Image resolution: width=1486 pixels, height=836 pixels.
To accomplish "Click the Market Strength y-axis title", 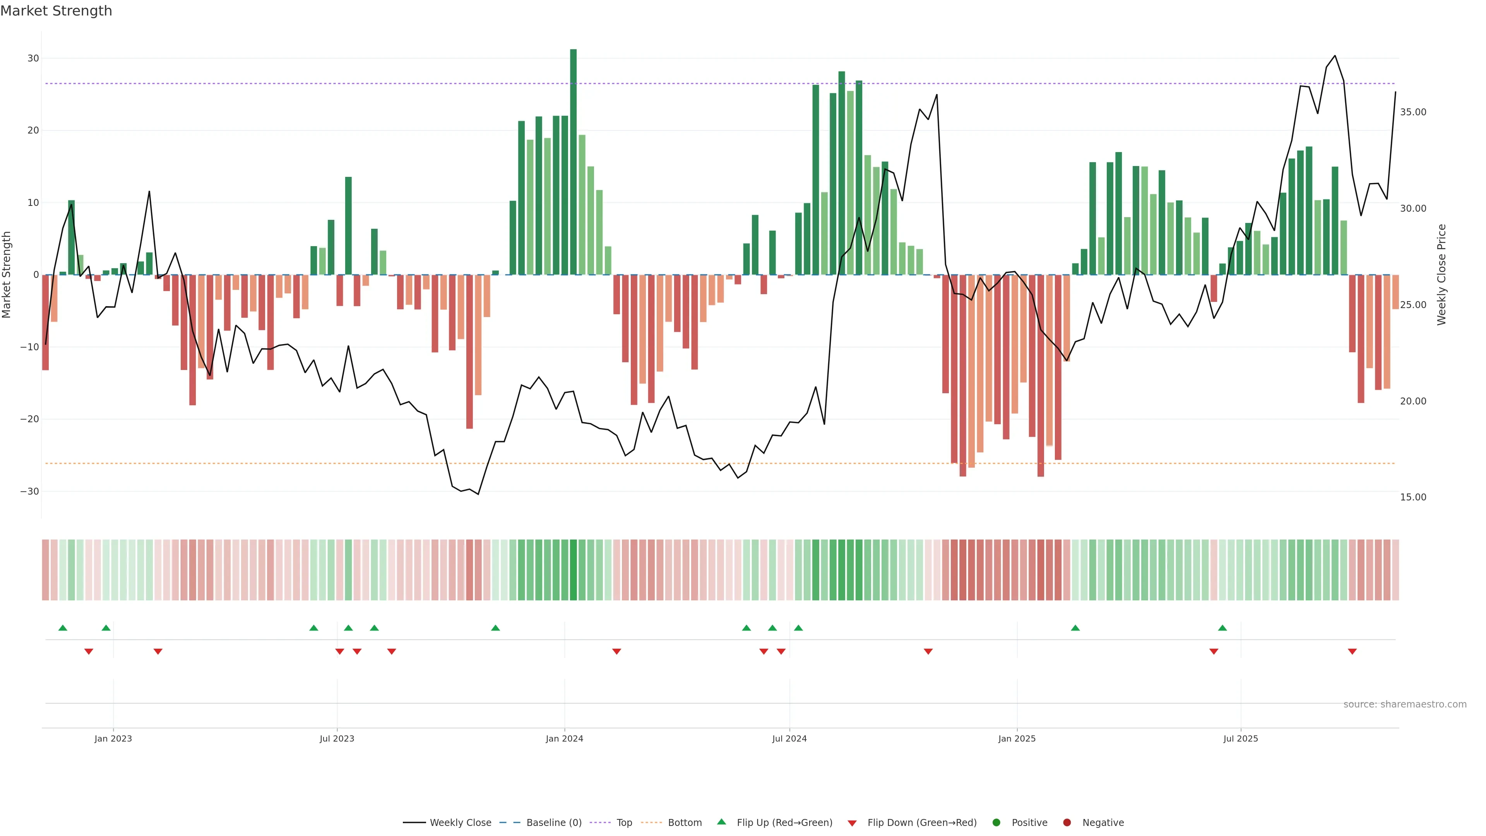I will coord(7,275).
